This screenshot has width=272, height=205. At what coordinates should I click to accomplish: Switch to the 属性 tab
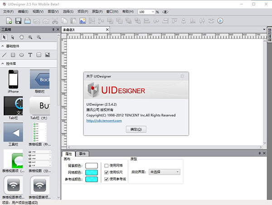68,154
